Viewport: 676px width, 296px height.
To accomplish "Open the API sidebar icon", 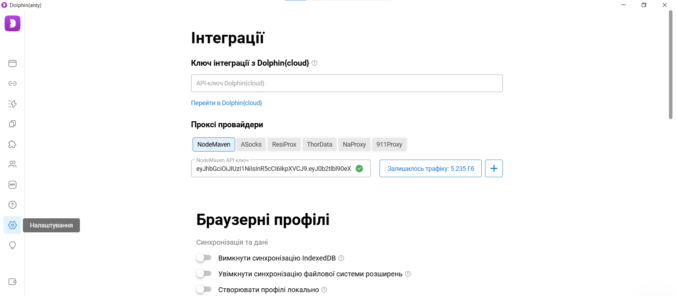I will tap(12, 185).
